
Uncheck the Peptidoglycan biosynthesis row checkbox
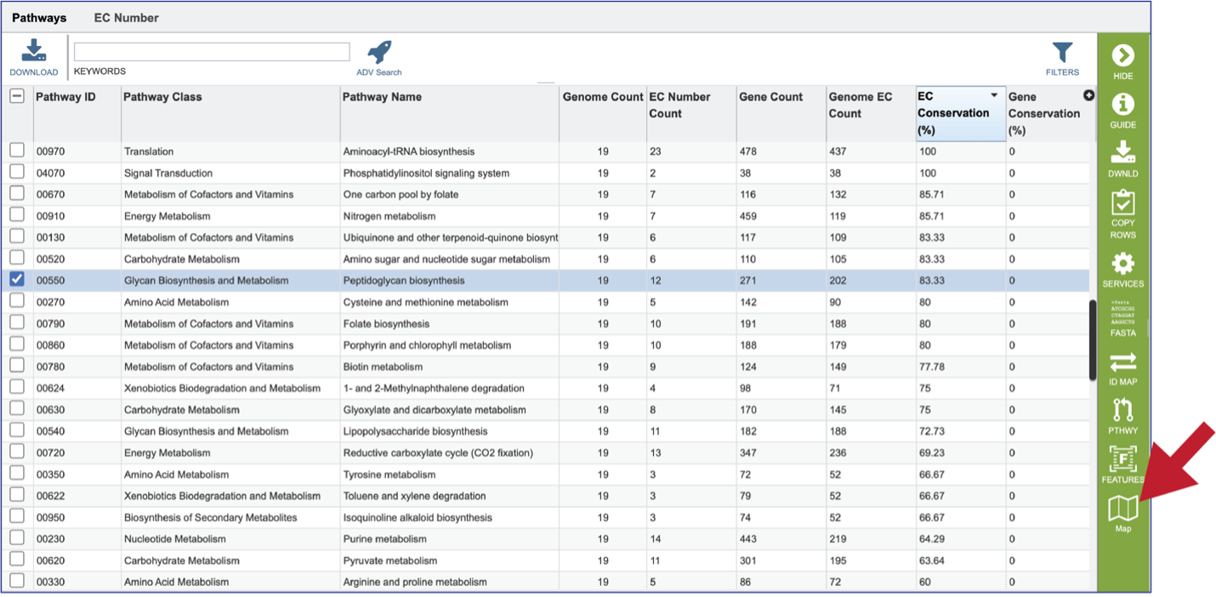17,279
